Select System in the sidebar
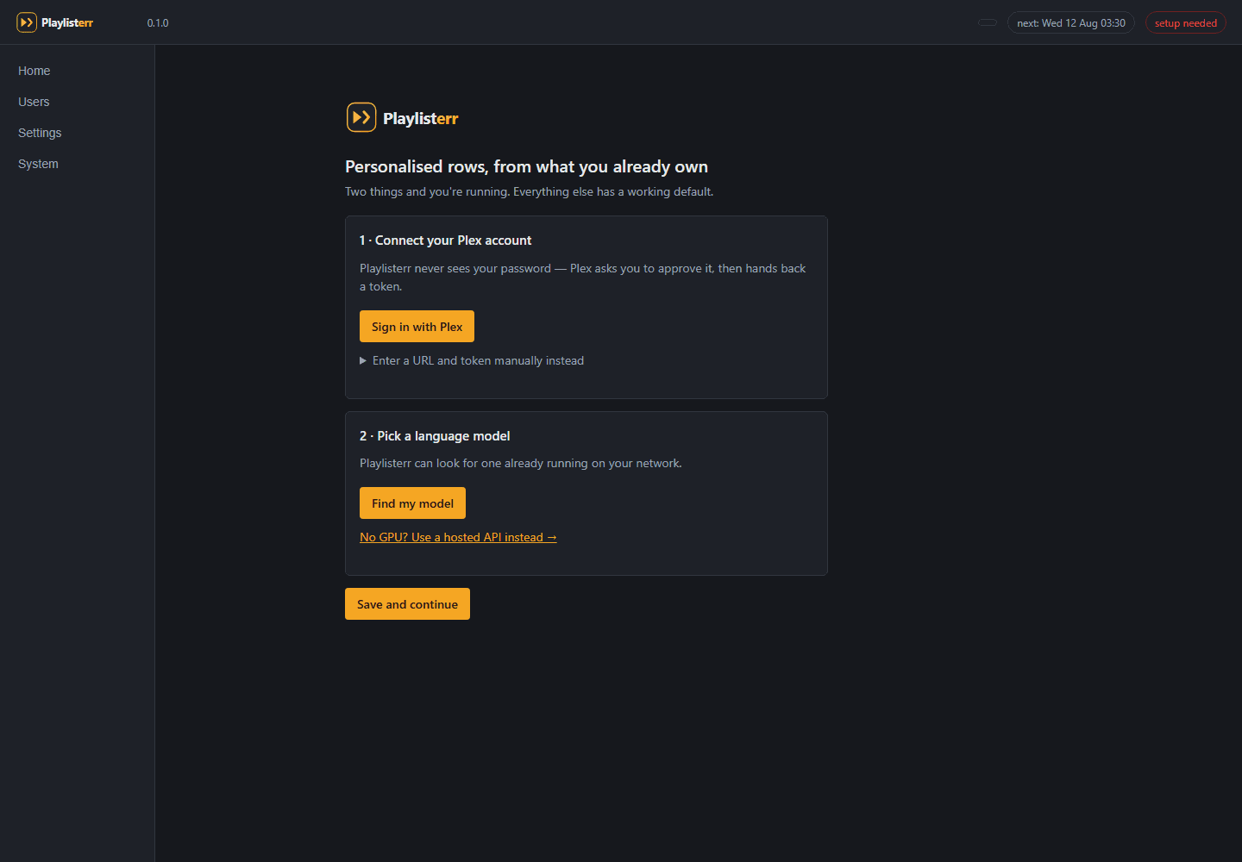Image resolution: width=1242 pixels, height=862 pixels. click(x=38, y=164)
